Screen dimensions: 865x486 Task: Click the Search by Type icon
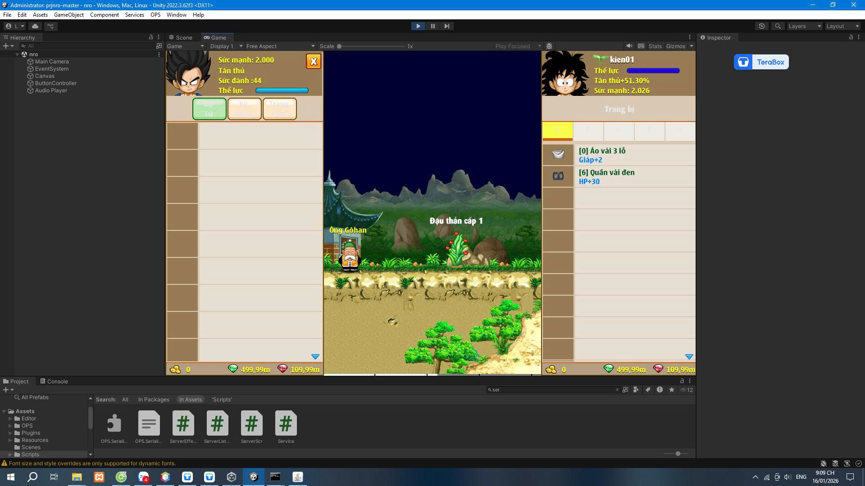tap(636, 390)
